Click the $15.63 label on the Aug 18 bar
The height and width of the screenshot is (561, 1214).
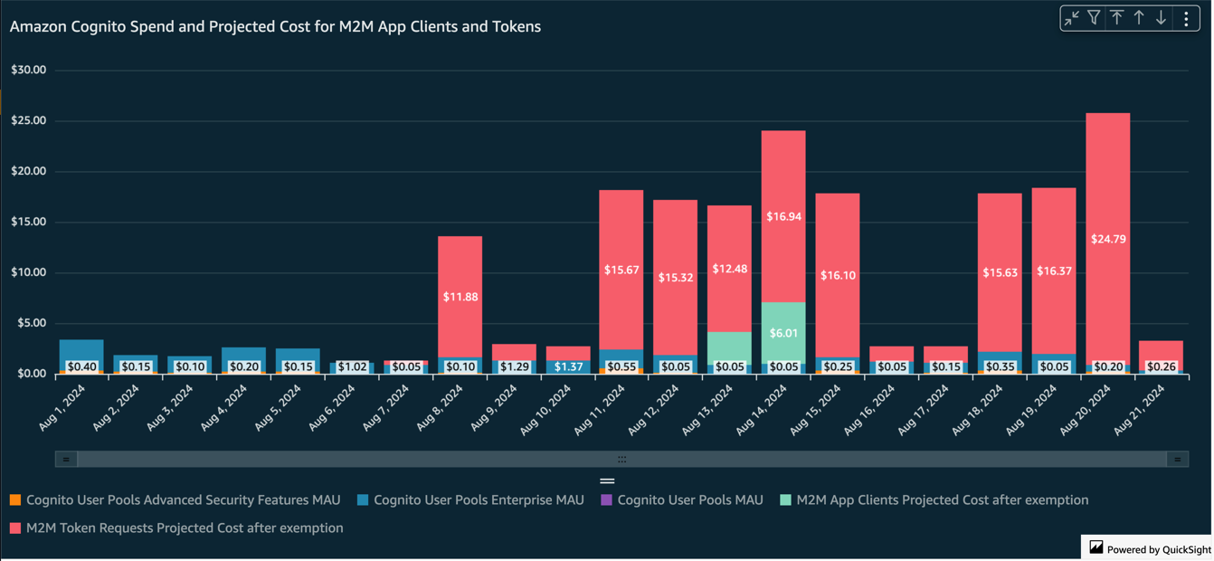coord(1000,272)
